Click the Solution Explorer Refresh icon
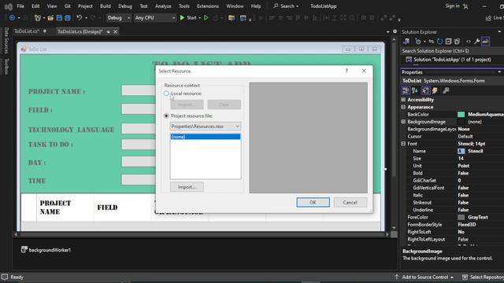The width and height of the screenshot is (504, 283). 439,42
